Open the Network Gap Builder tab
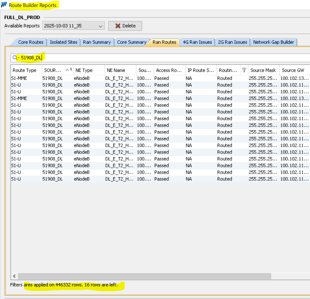This screenshot has width=310, height=299. point(273,42)
